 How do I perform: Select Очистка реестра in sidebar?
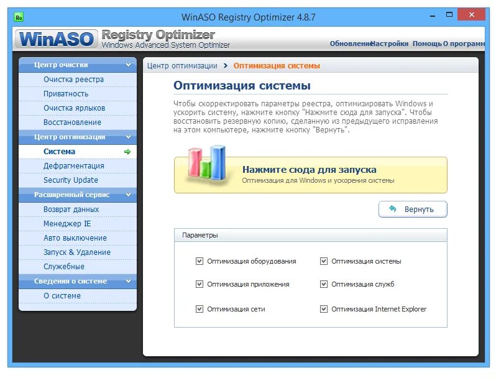[x=78, y=80]
